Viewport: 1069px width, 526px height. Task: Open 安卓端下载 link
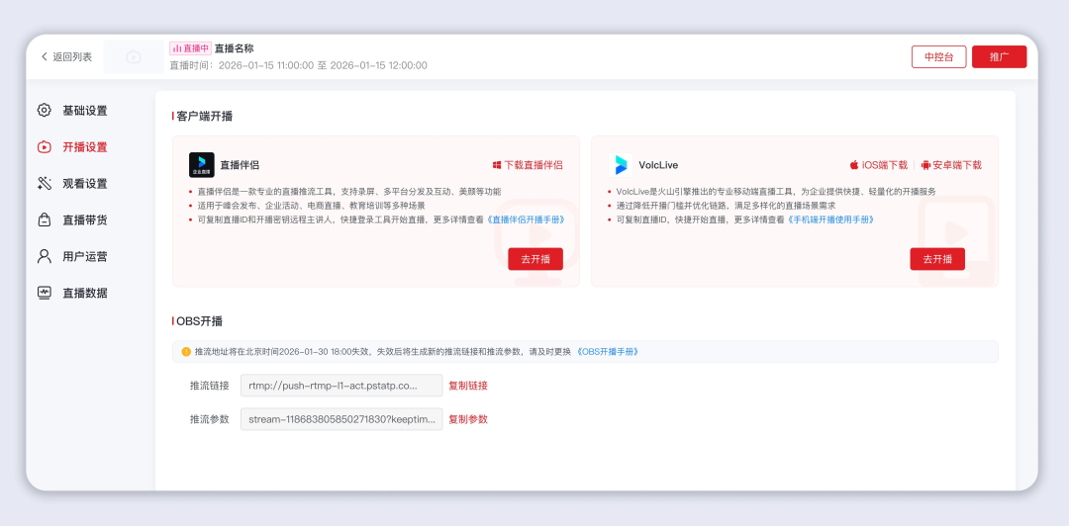coord(950,165)
